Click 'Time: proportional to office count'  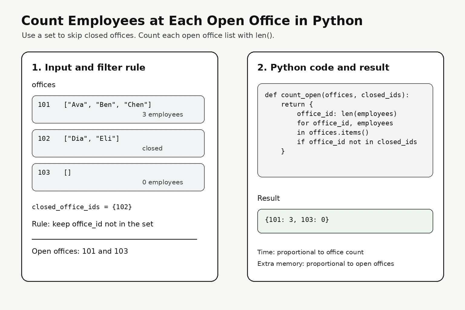point(310,252)
